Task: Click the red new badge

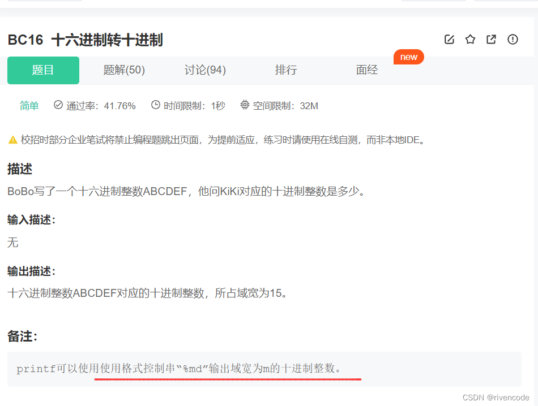Action: pyautogui.click(x=408, y=57)
